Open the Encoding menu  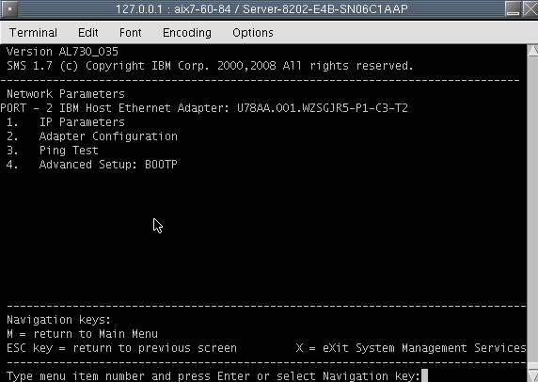tap(187, 33)
